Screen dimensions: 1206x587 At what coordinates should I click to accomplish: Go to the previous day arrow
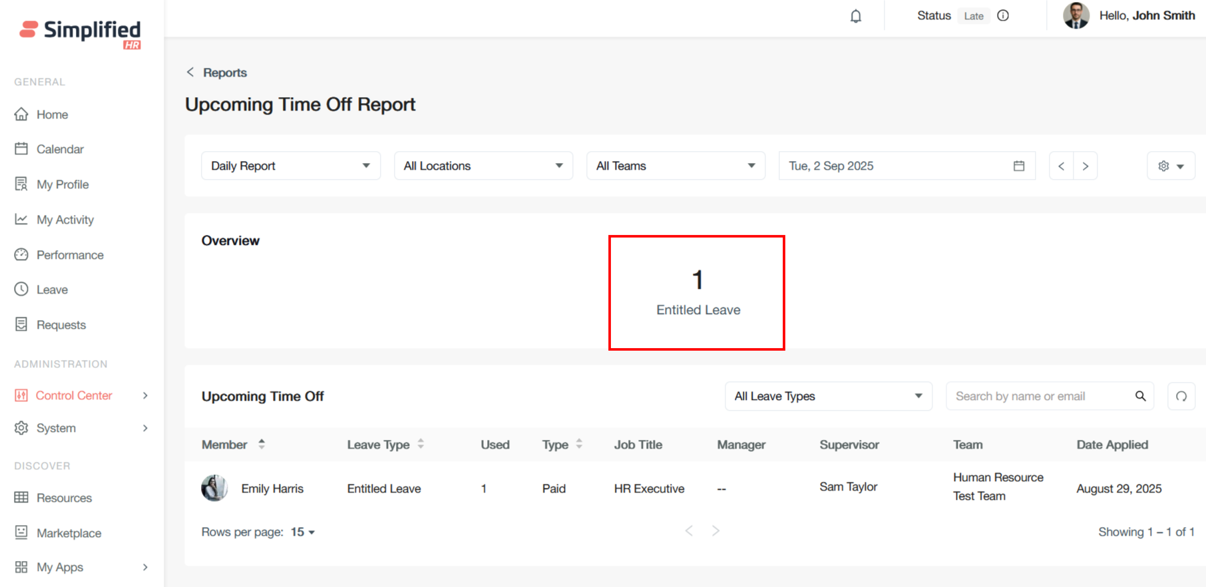[x=1061, y=166]
